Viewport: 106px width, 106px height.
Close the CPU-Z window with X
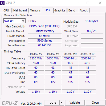pyautogui.click(x=100, y=3)
